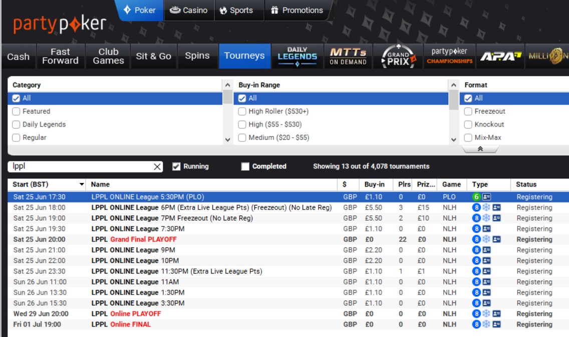Open the Club Games tab
The height and width of the screenshot is (337, 569).
[x=108, y=56]
